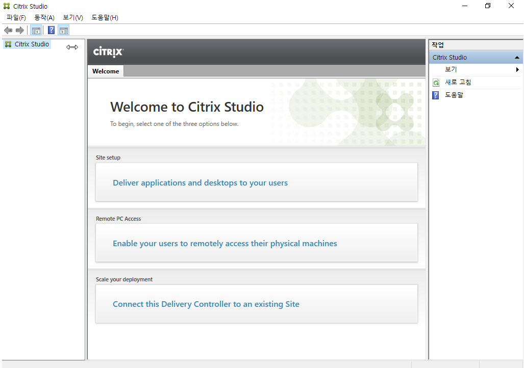This screenshot has width=524, height=368.
Task: Open the 보기(V) menu
Action: pos(73,17)
